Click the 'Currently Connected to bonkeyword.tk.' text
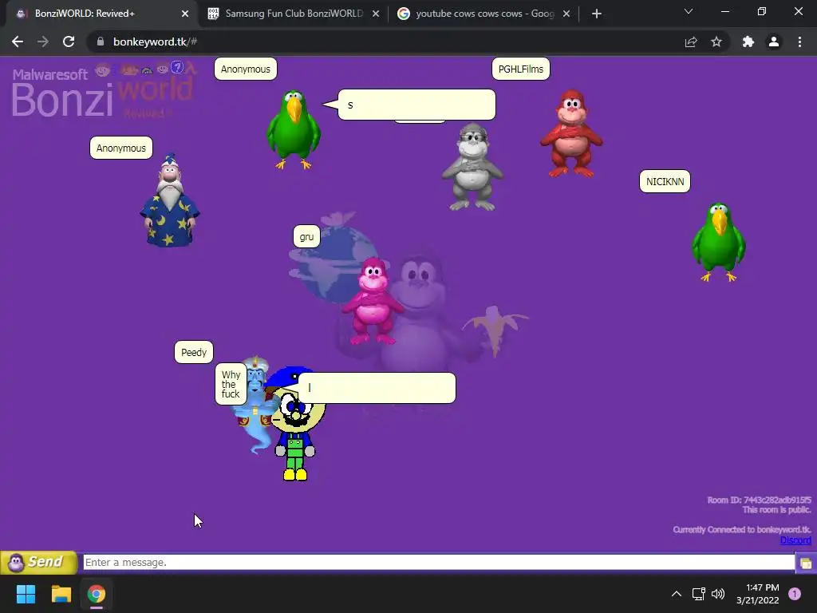Screen dimensions: 817x613 [742, 530]
